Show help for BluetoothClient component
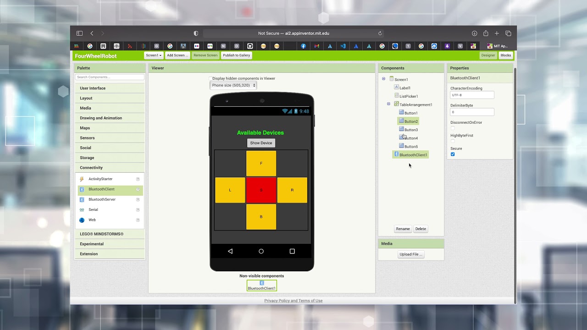The width and height of the screenshot is (587, 330). (138, 189)
